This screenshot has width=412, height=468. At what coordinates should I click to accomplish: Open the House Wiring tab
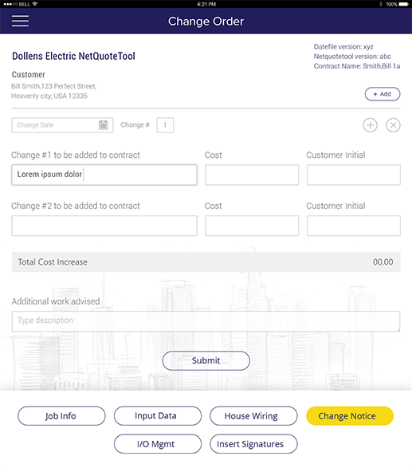[253, 415]
